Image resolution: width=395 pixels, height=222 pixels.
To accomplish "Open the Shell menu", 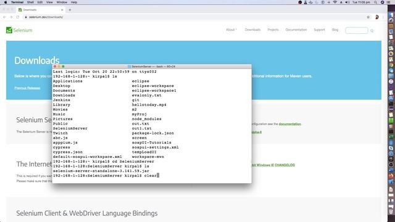I will coord(30,2).
